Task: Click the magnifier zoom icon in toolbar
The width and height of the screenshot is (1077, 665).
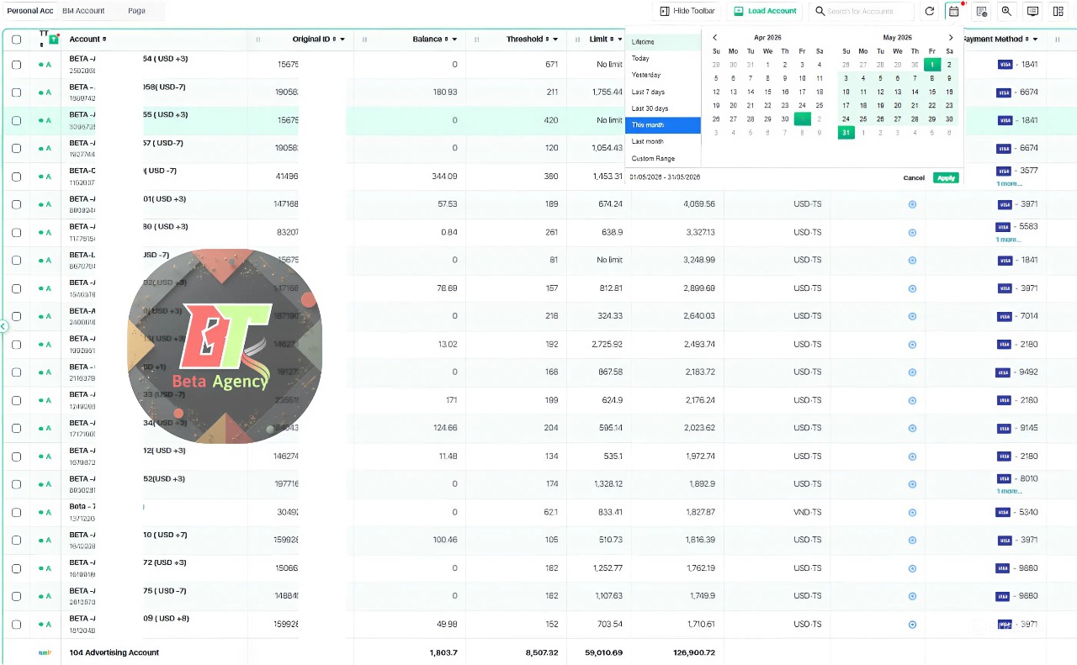Action: coord(1006,11)
